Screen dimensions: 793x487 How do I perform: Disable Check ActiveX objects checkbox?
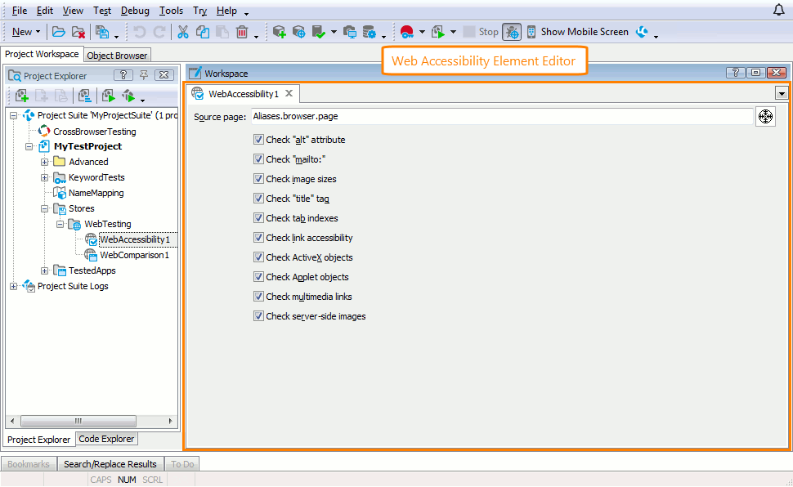click(x=258, y=257)
